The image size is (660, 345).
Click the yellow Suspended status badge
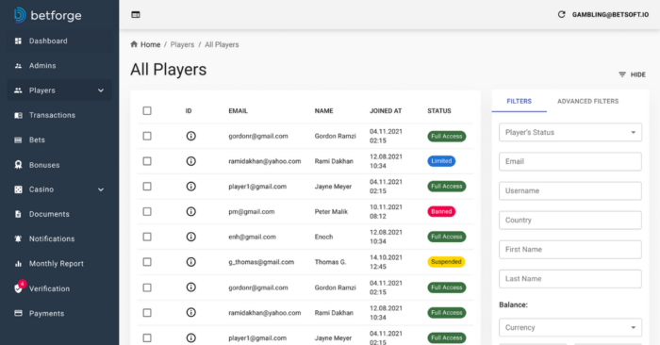click(x=446, y=262)
